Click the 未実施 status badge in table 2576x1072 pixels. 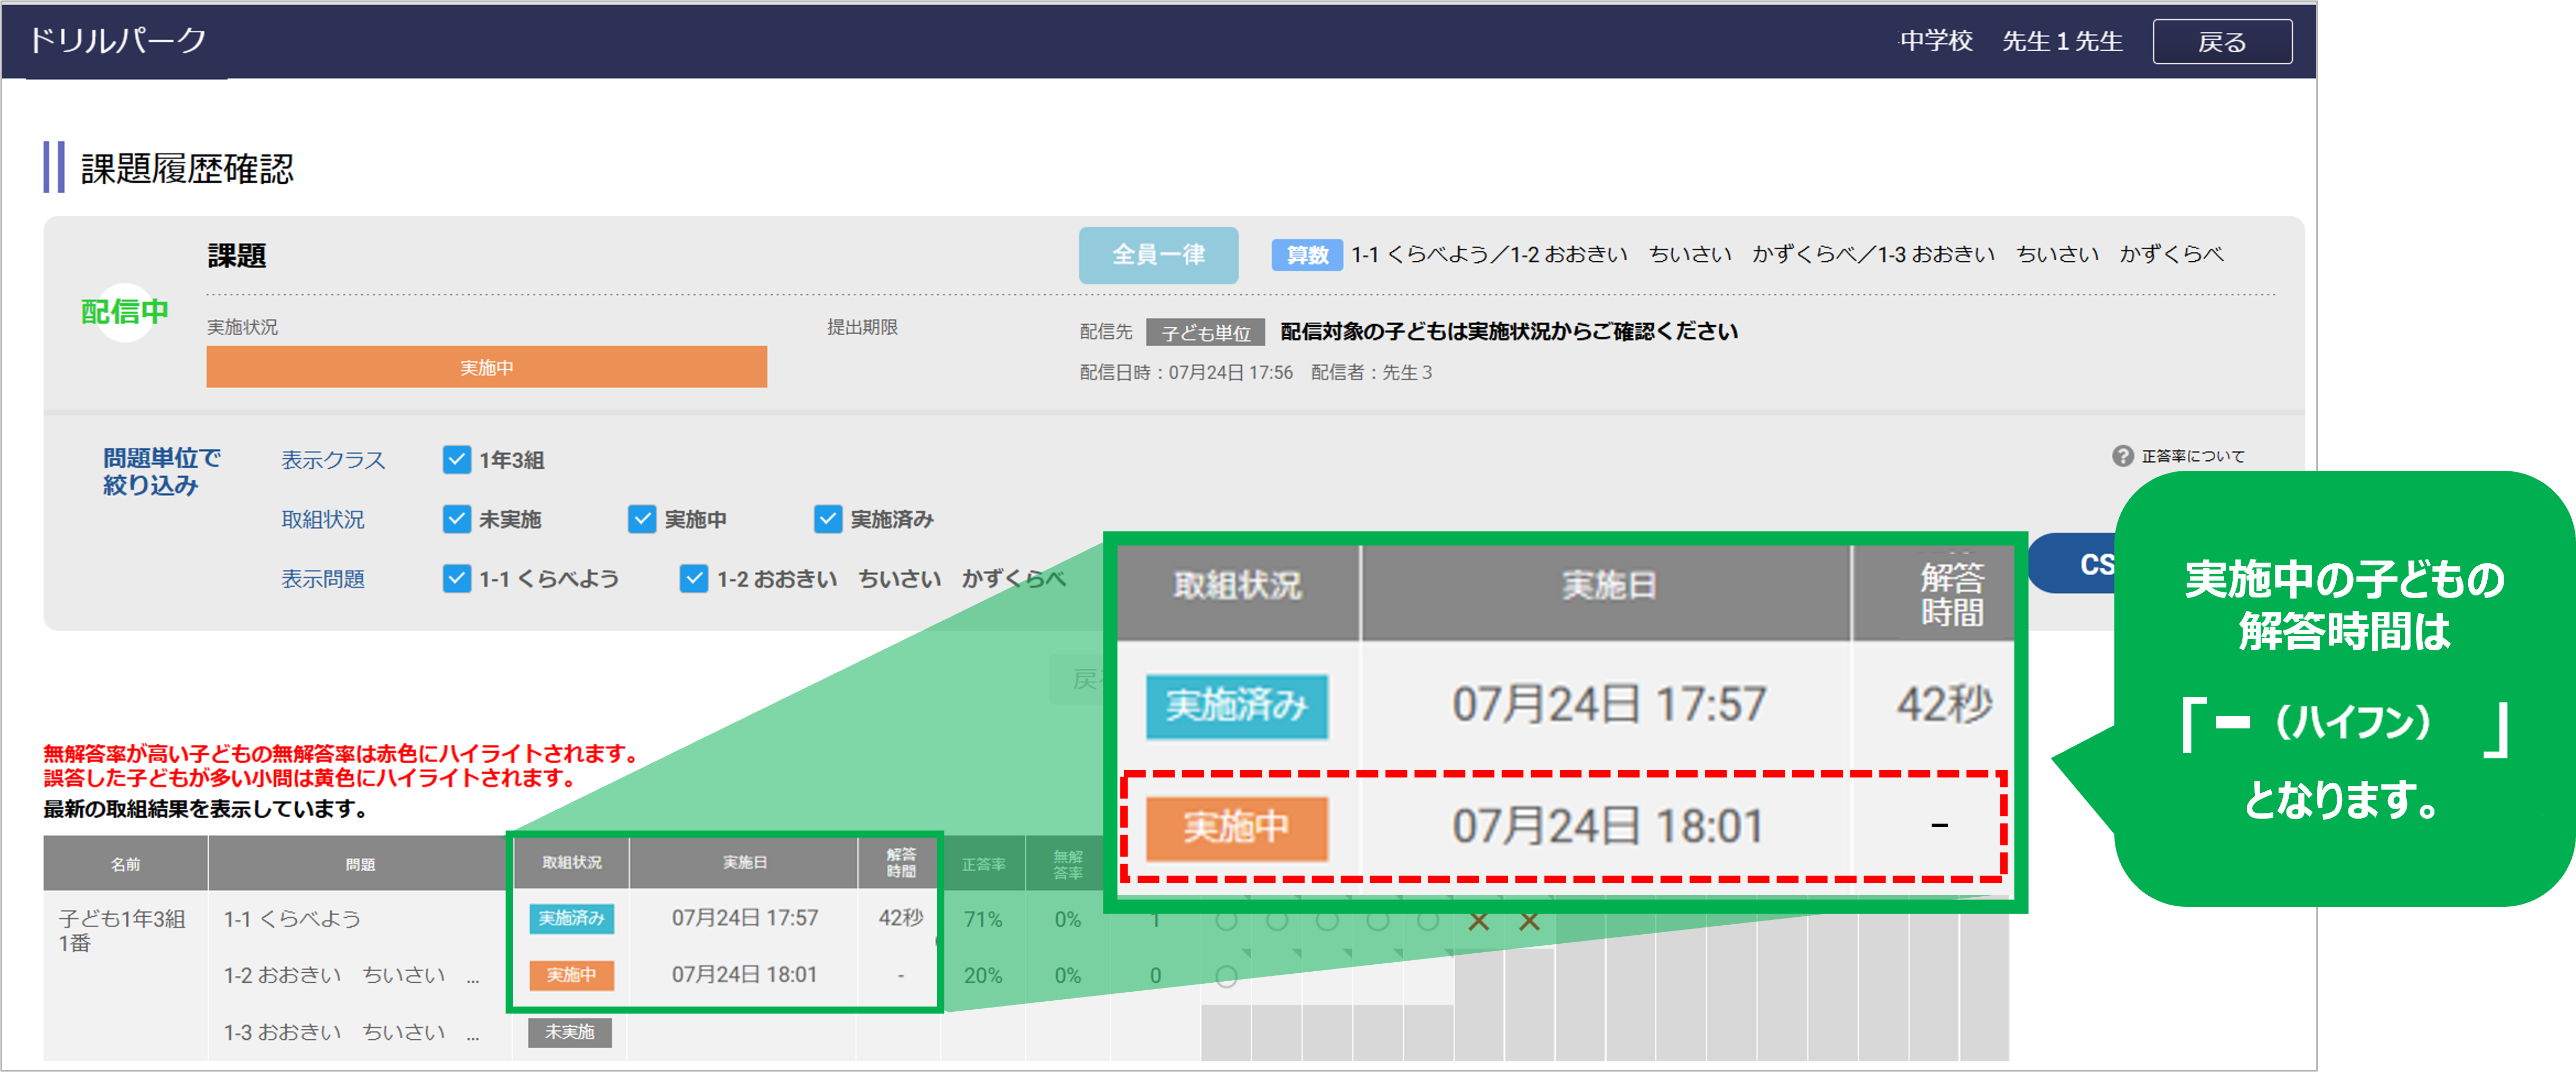(569, 1032)
